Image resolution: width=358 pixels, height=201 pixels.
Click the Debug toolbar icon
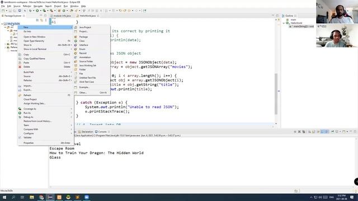click(30, 11)
